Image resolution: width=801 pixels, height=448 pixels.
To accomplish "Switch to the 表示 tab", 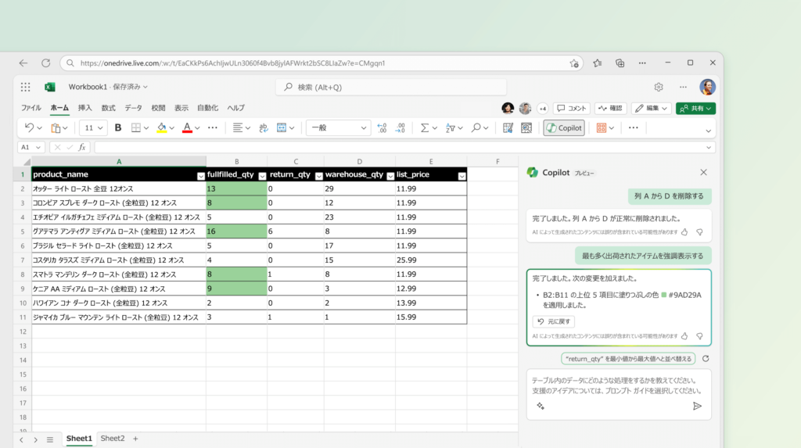I will pyautogui.click(x=181, y=108).
